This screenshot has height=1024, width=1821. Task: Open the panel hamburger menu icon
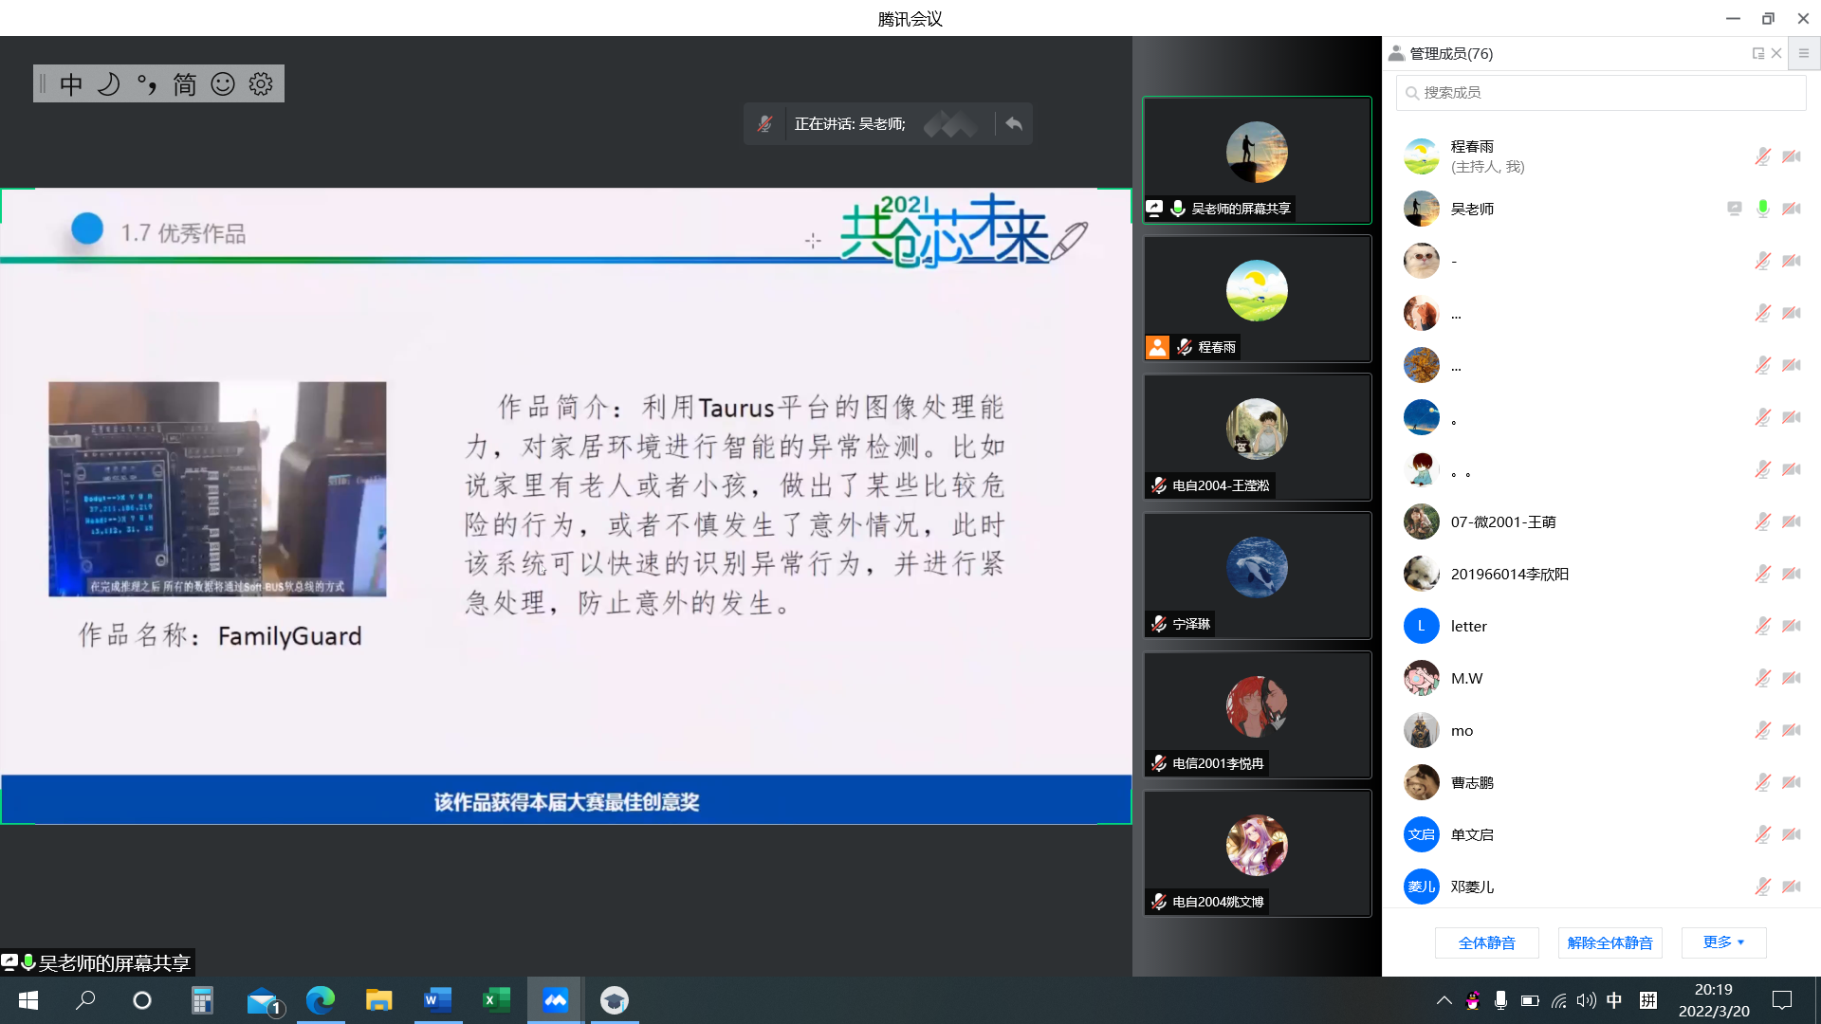1804,54
